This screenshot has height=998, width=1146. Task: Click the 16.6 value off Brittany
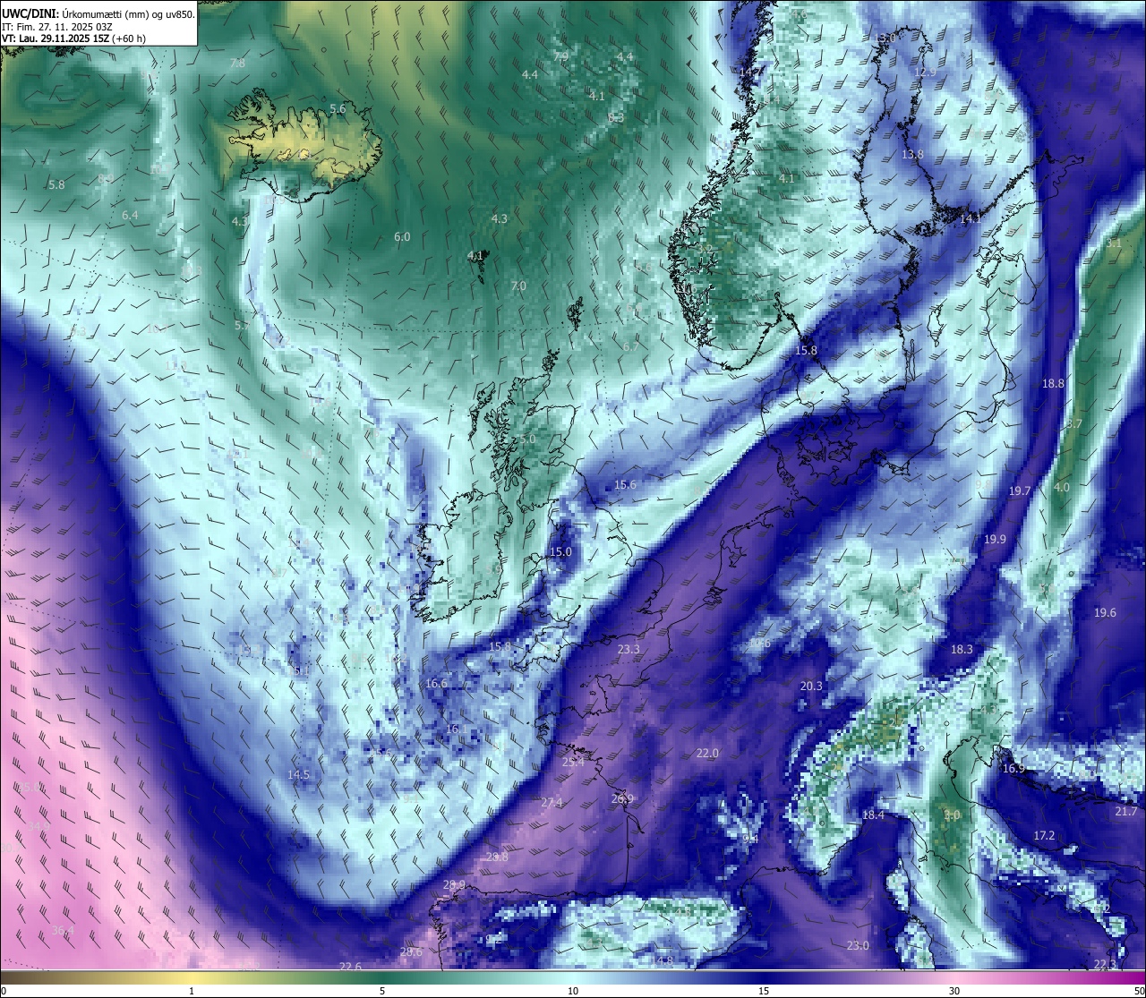tap(436, 684)
